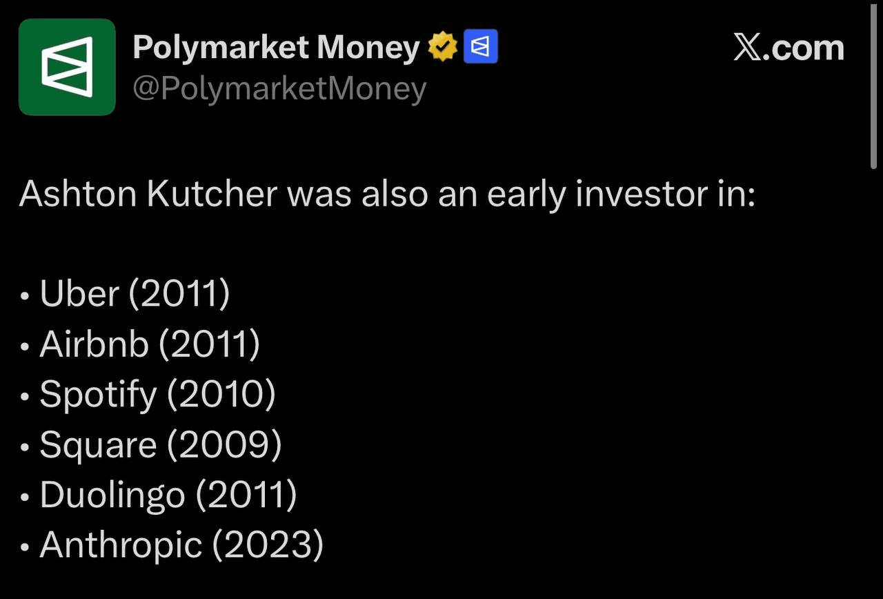Select the word Duolingo in the list

coord(112,495)
